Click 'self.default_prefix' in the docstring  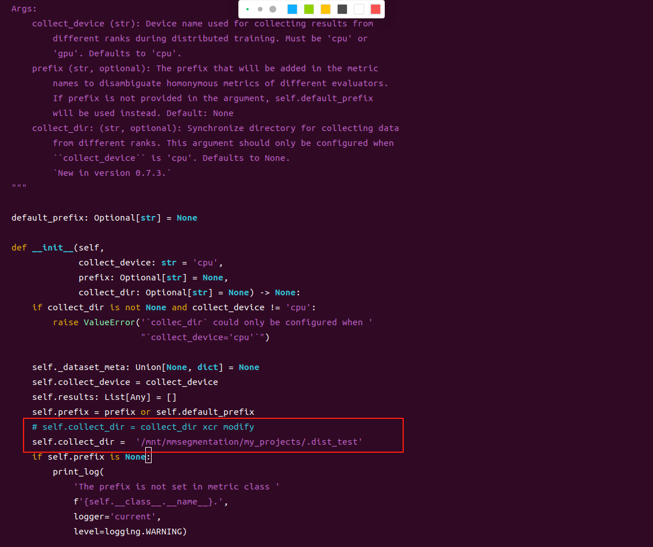(324, 98)
